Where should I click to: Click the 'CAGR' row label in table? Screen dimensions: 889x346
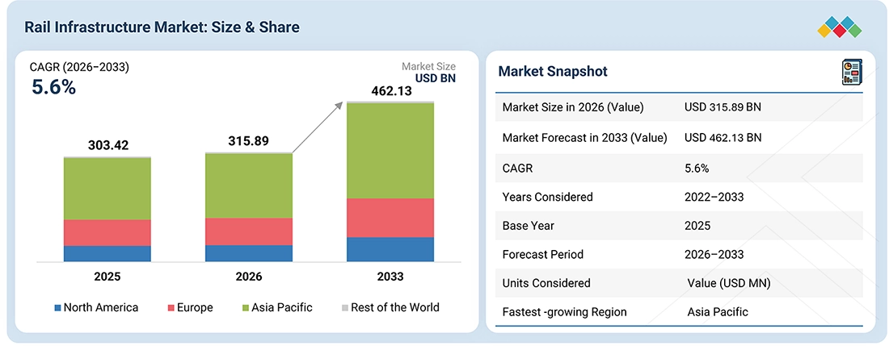(x=517, y=168)
